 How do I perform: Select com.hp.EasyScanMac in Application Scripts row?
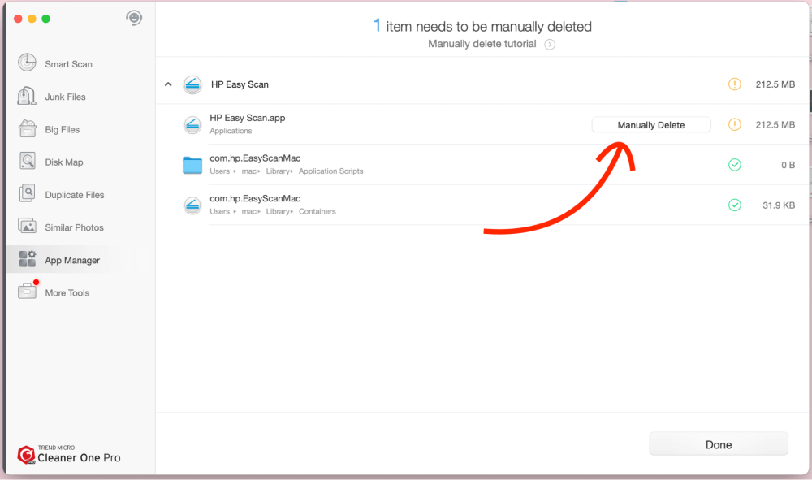tap(255, 158)
